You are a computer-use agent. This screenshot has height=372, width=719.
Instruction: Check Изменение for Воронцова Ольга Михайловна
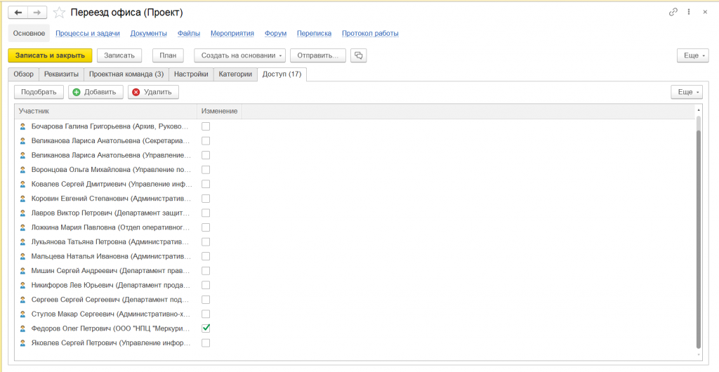click(206, 170)
